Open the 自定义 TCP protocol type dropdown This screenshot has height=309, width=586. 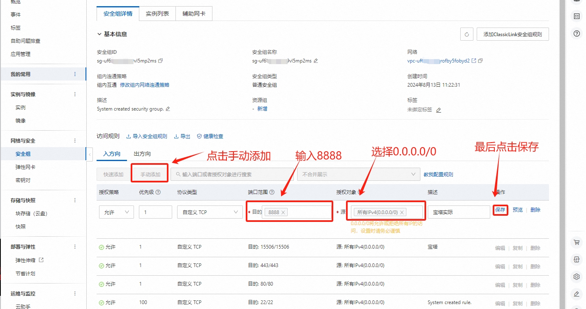[210, 212]
